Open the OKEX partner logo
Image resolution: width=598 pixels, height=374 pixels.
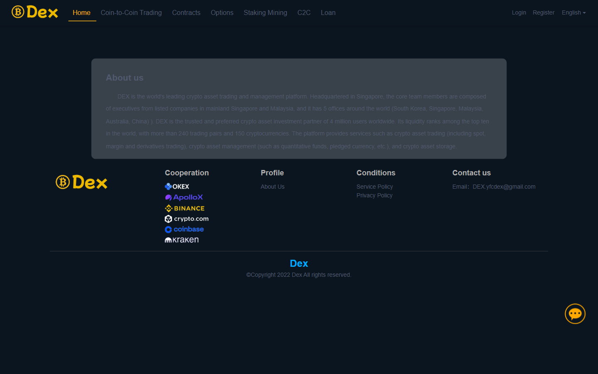click(x=177, y=187)
